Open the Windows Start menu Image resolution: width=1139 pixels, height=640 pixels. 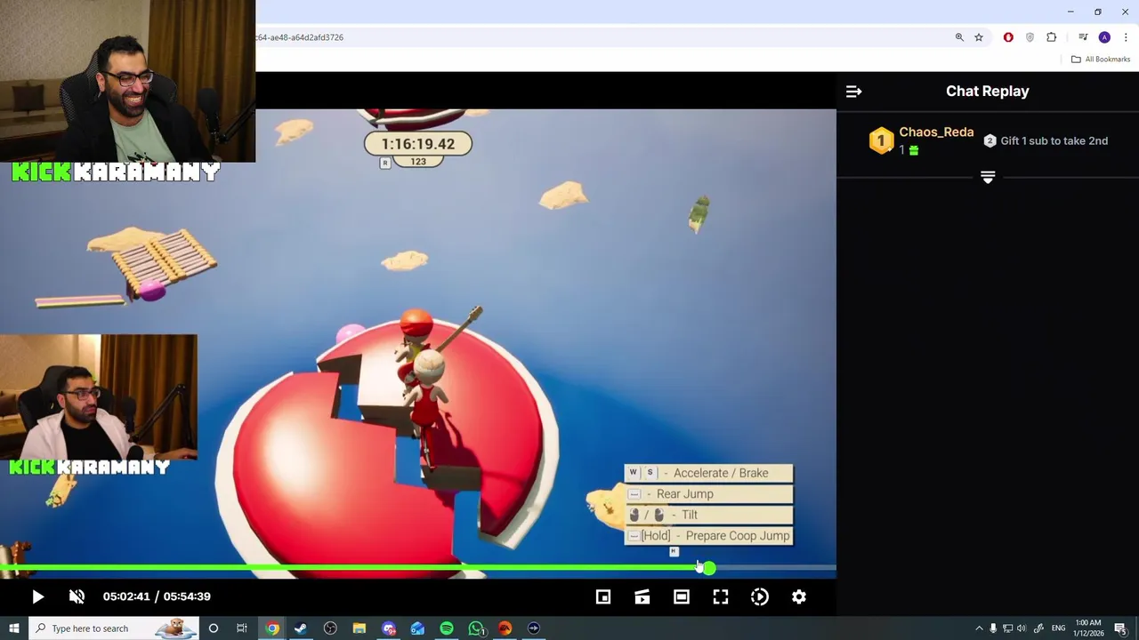pos(13,628)
